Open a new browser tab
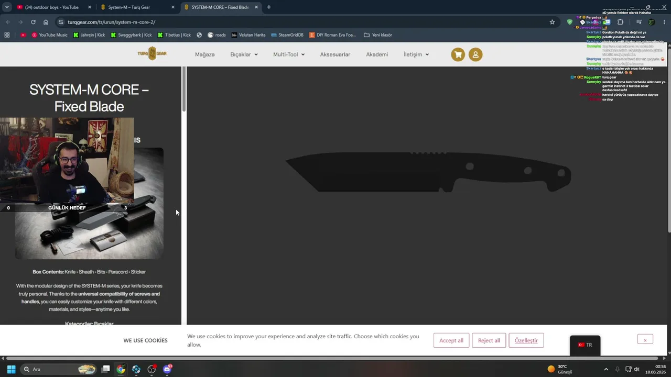 coord(269,7)
